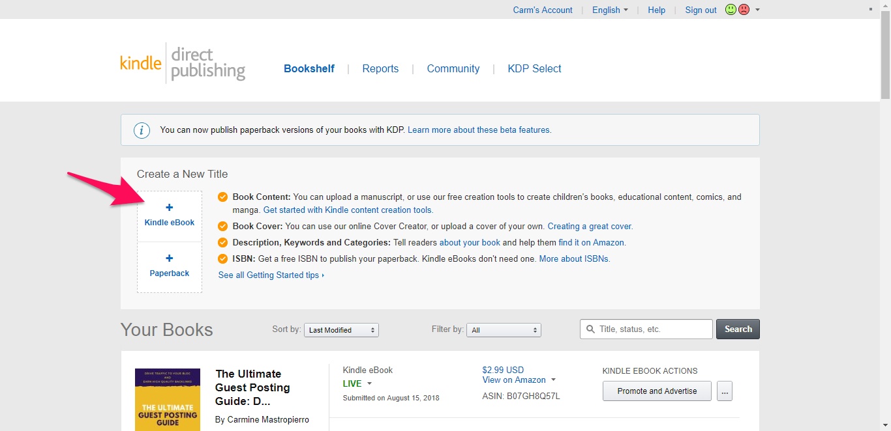This screenshot has height=431, width=891.
Task: Open More about ISBNs link
Action: pyautogui.click(x=574, y=259)
